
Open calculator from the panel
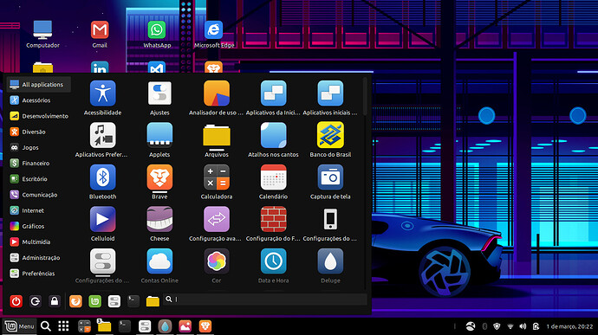[84, 326]
